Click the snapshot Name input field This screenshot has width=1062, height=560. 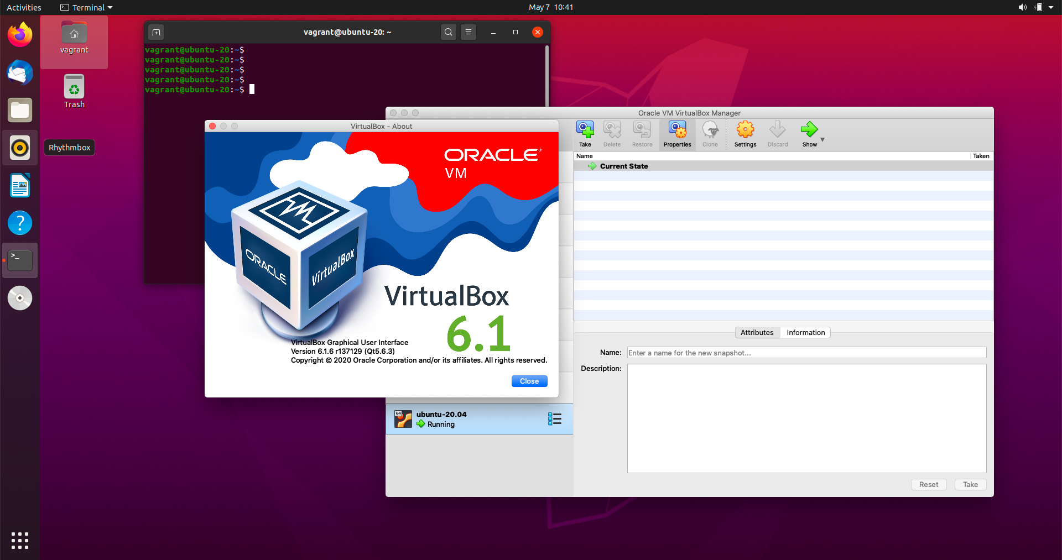tap(806, 353)
